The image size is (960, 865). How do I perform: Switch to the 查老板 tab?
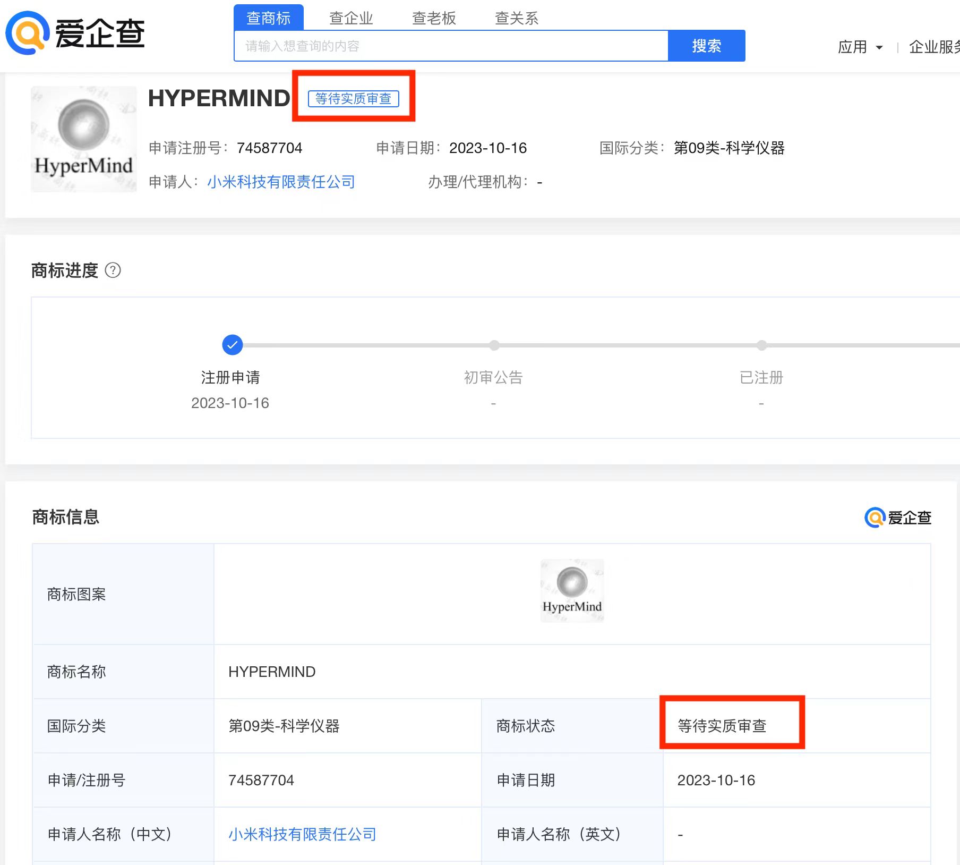[433, 18]
